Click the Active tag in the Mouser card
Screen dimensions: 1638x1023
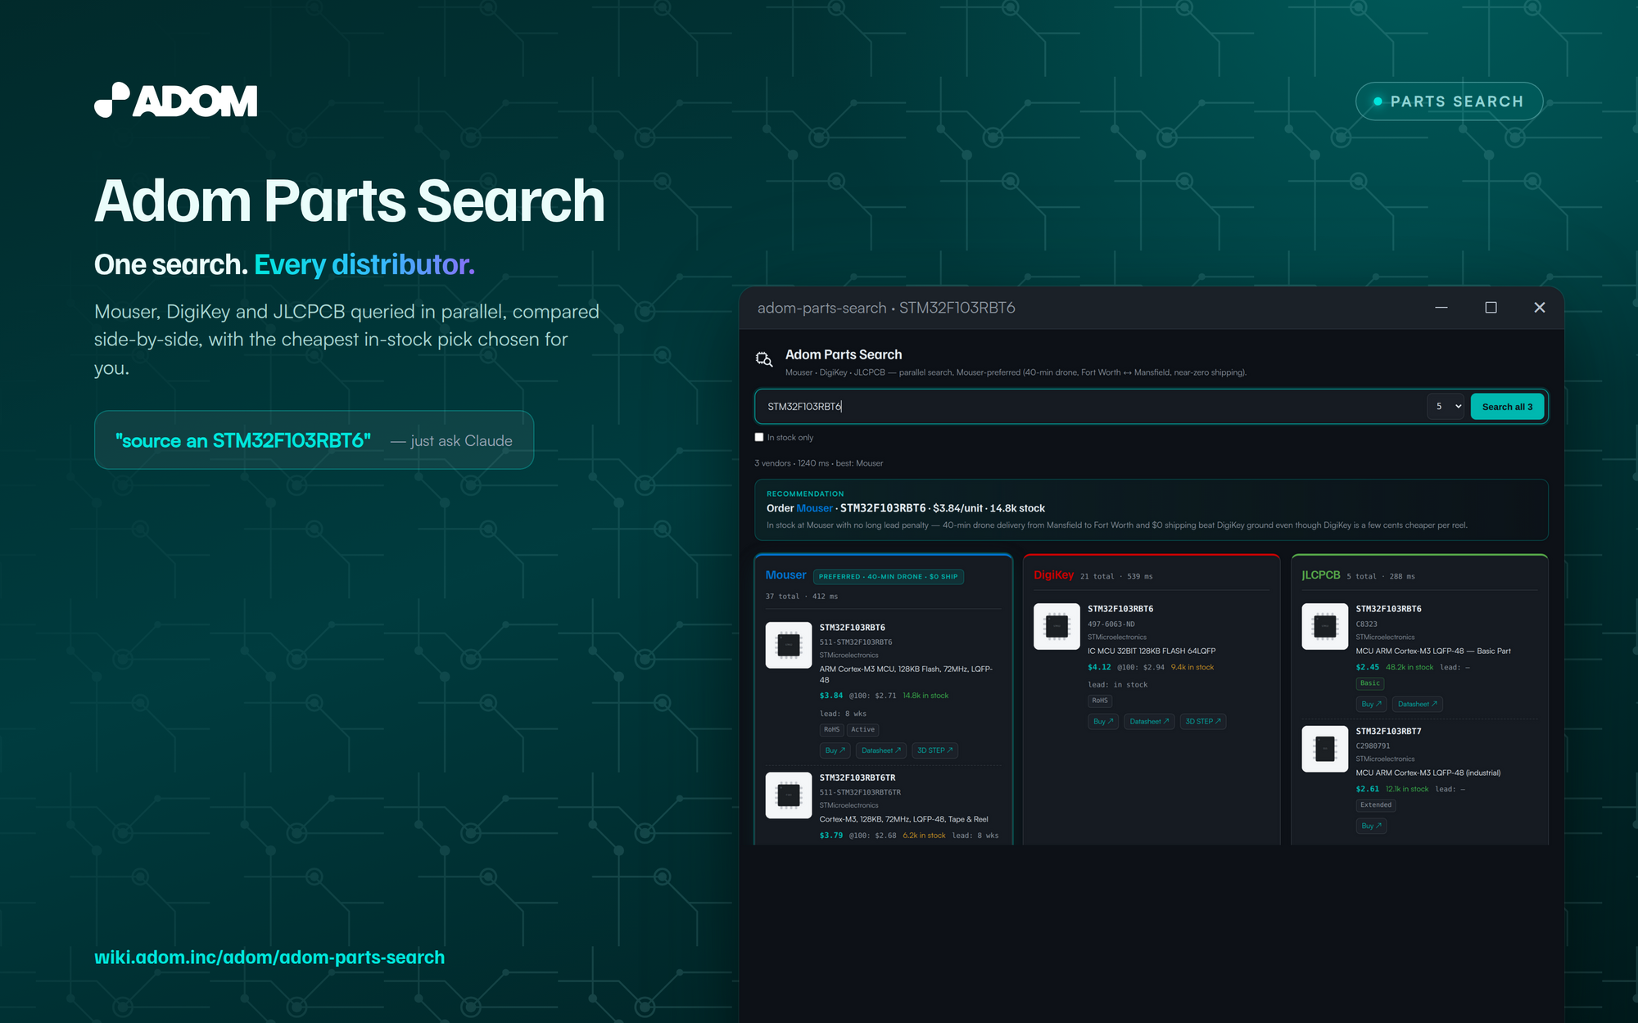[x=862, y=730]
